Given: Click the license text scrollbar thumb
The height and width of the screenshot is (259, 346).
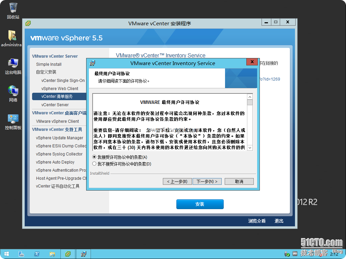Looking at the screenshot, I should pos(250,103).
